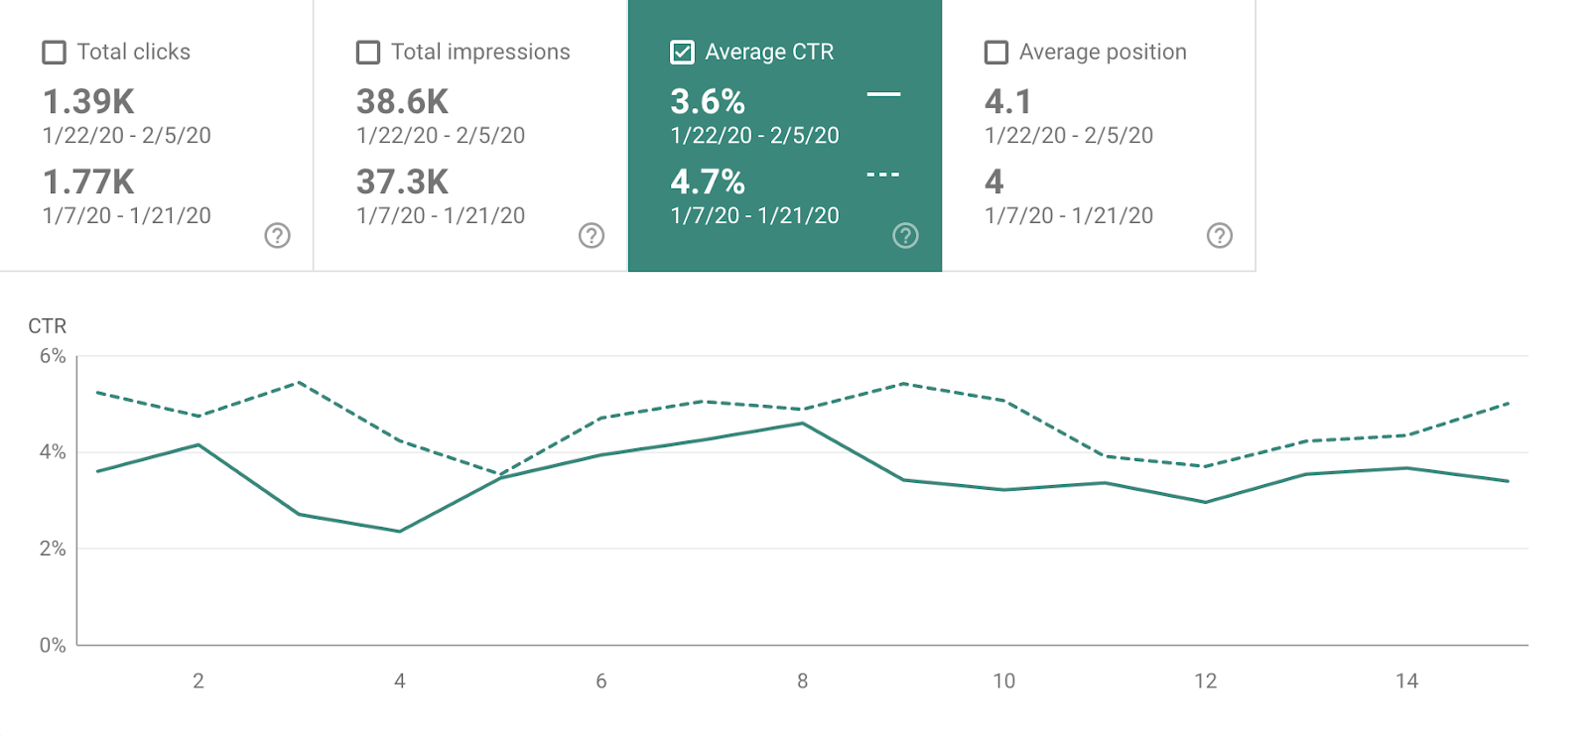Click the 4.1 average position value

[1008, 101]
